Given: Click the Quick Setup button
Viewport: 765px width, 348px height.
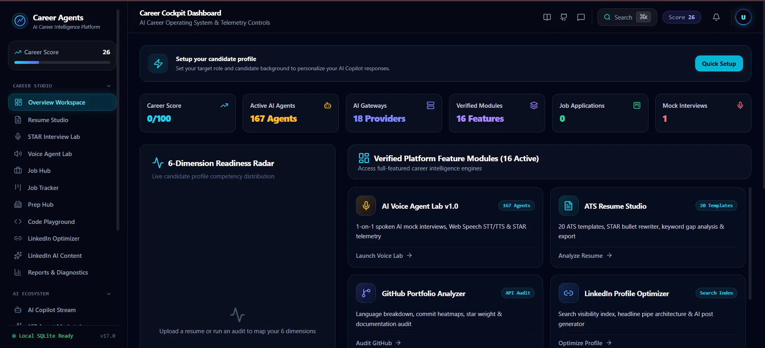Looking at the screenshot, I should [719, 63].
